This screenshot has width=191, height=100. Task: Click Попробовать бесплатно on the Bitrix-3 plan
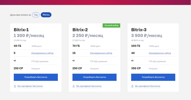click(153, 77)
